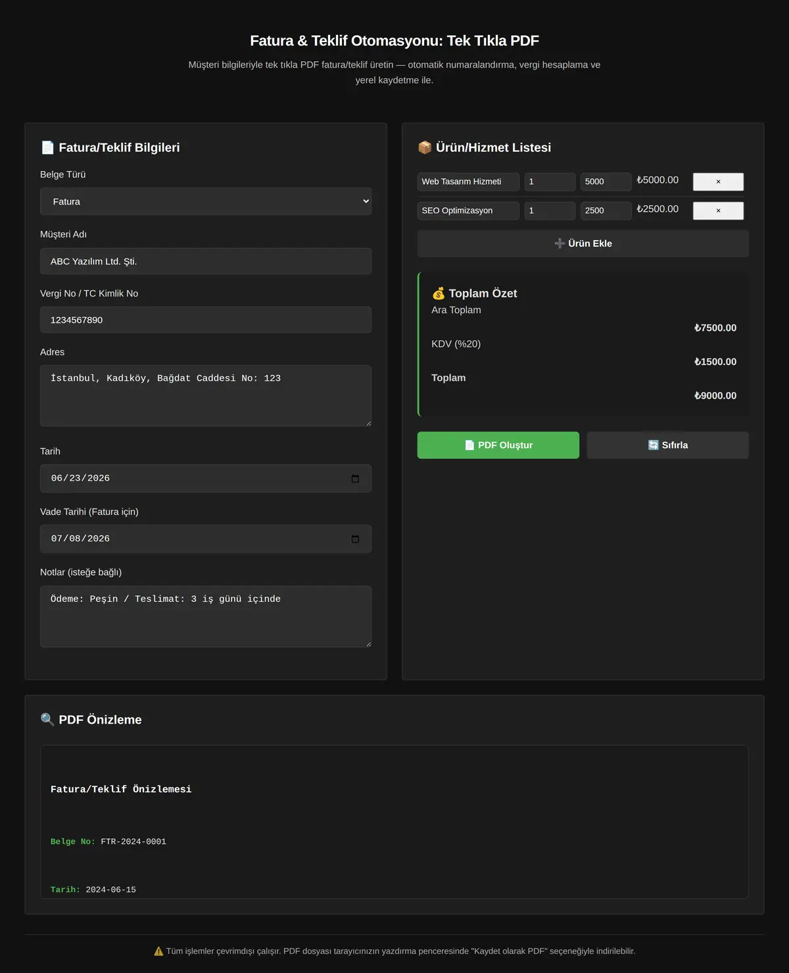
Task: Remove the Web Tasarım Hizmeti row
Action: point(718,182)
